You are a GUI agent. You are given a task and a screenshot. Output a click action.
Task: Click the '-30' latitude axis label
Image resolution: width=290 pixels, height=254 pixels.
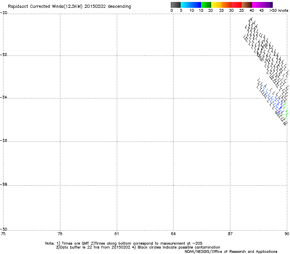click(x=4, y=229)
